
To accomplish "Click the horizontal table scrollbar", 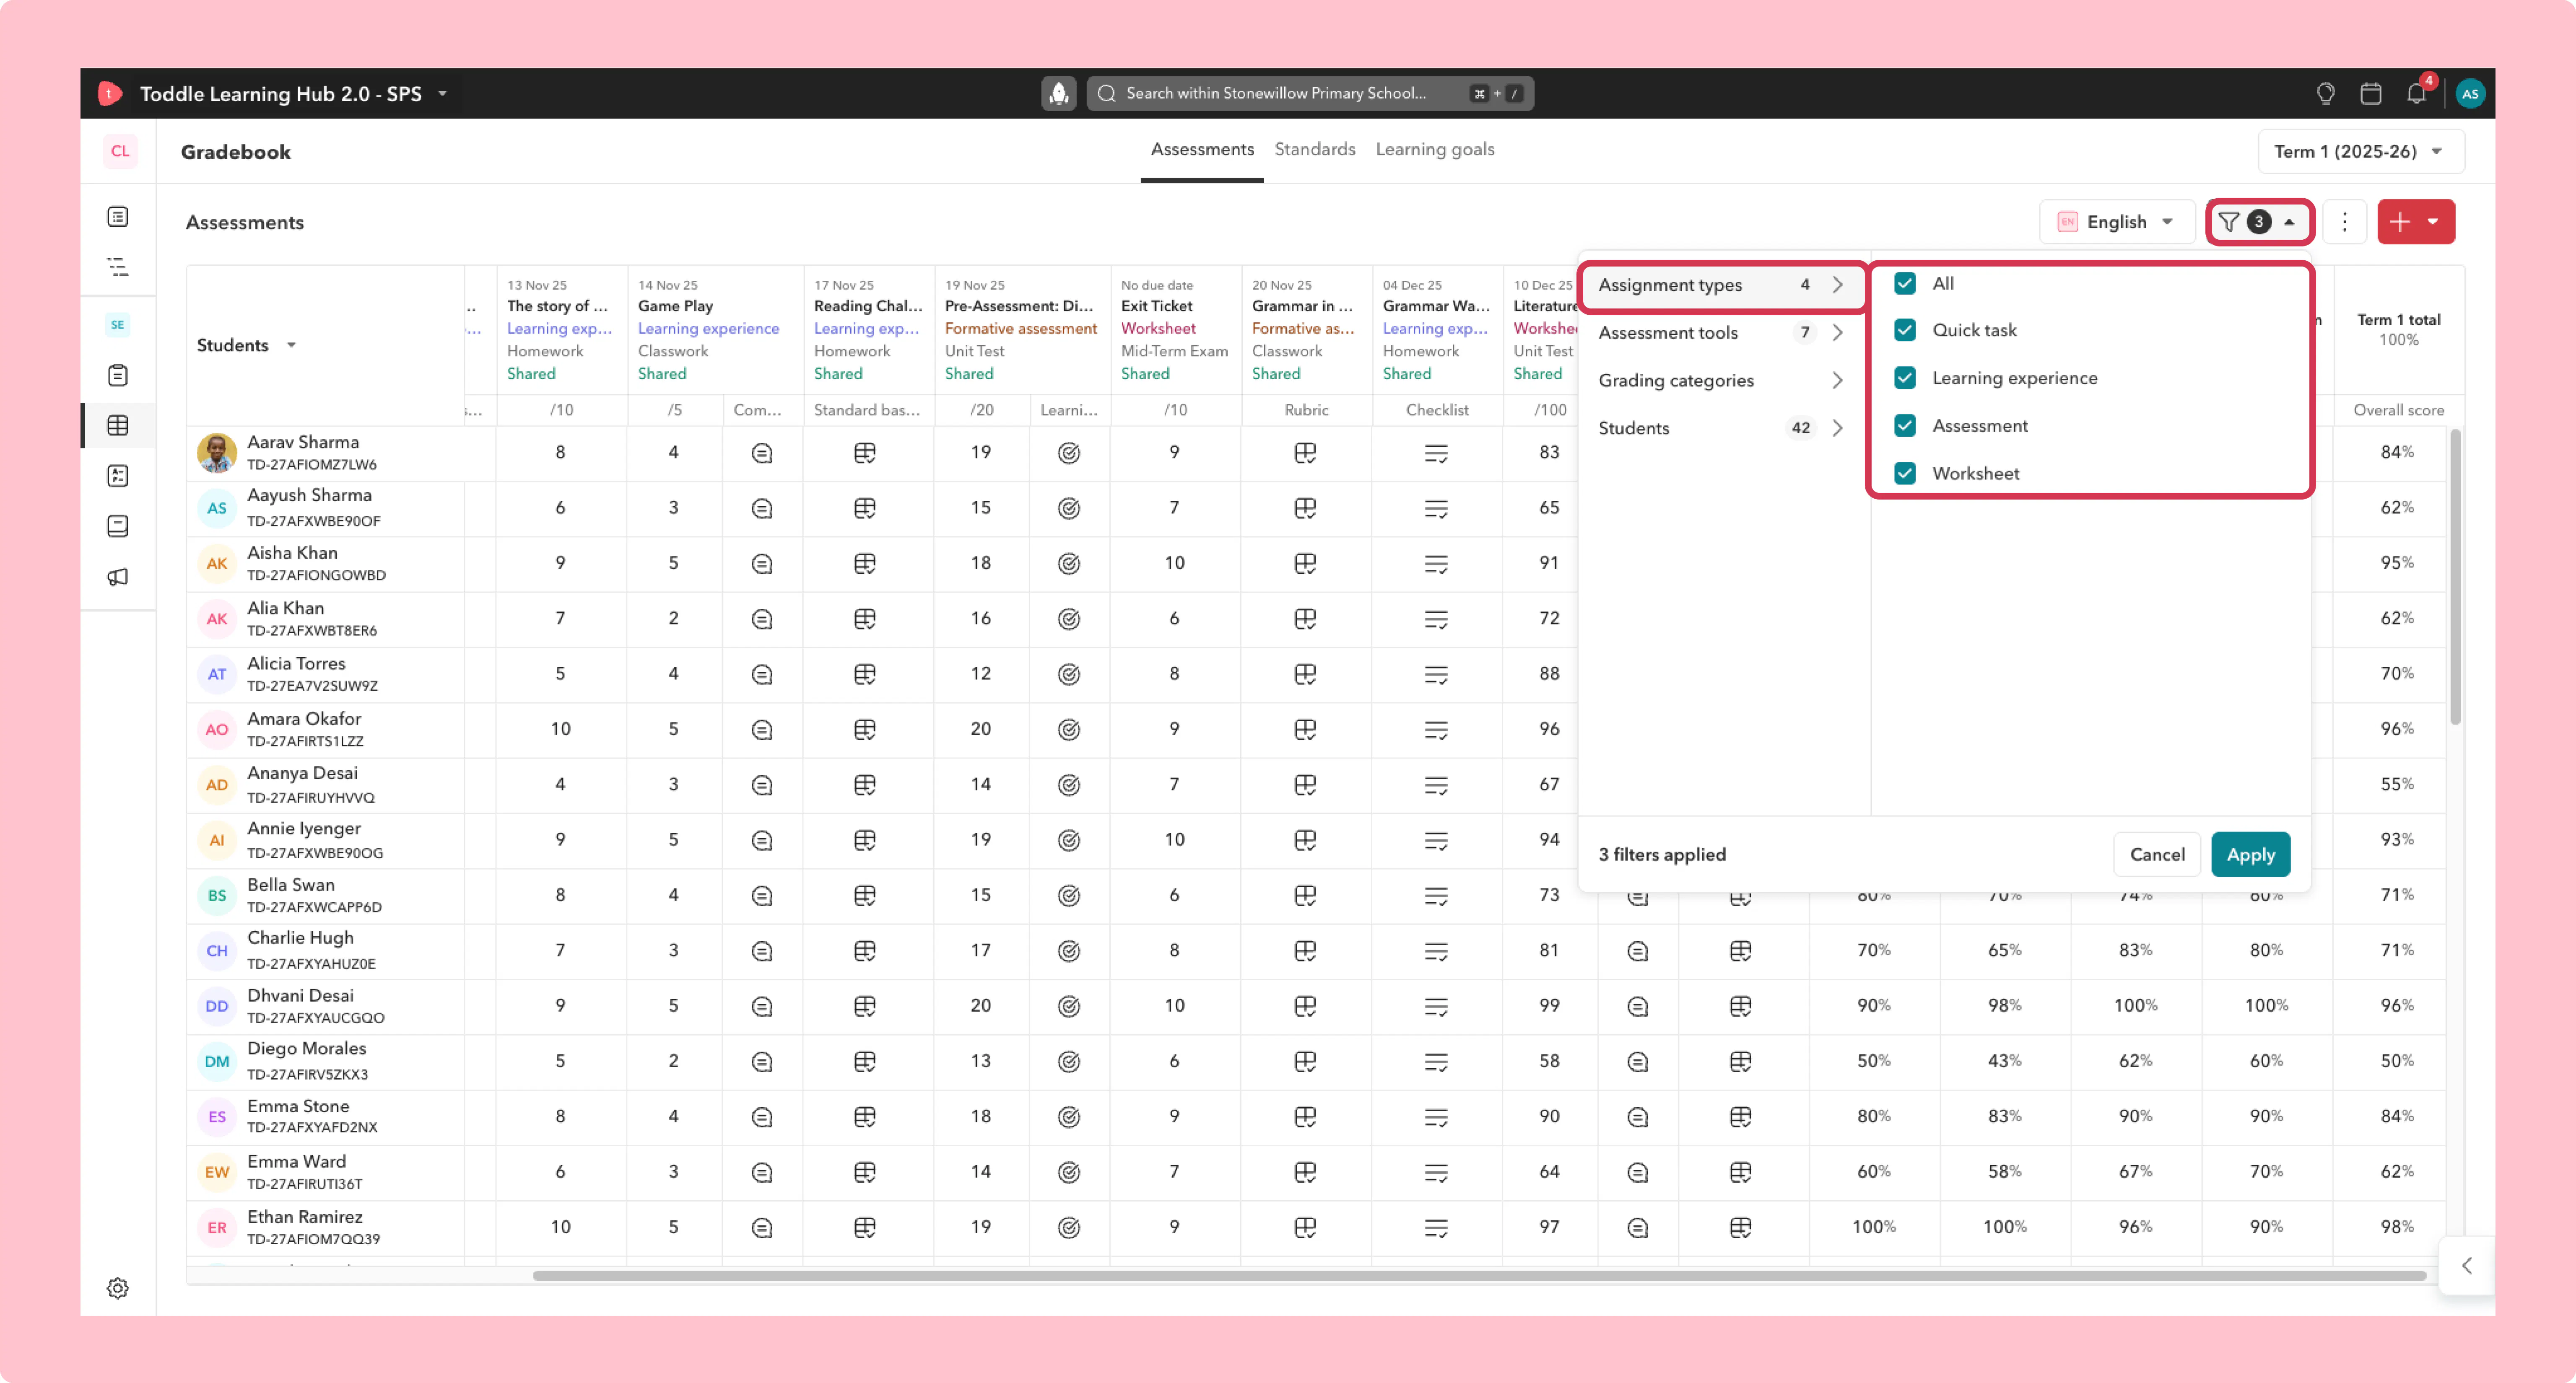I will (x=1480, y=1276).
